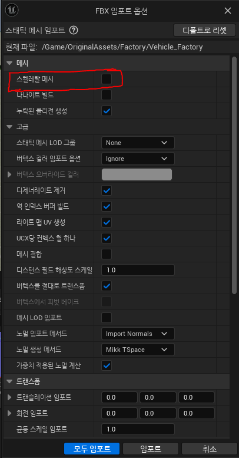The width and height of the screenshot is (239, 458).
Task: Enable the 메시 LOD 임포트 checkbox
Action: point(107,318)
